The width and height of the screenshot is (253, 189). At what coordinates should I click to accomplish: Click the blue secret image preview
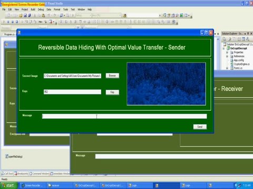[166, 84]
